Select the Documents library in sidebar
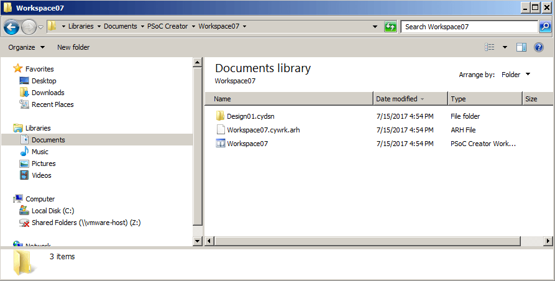 pyautogui.click(x=48, y=140)
